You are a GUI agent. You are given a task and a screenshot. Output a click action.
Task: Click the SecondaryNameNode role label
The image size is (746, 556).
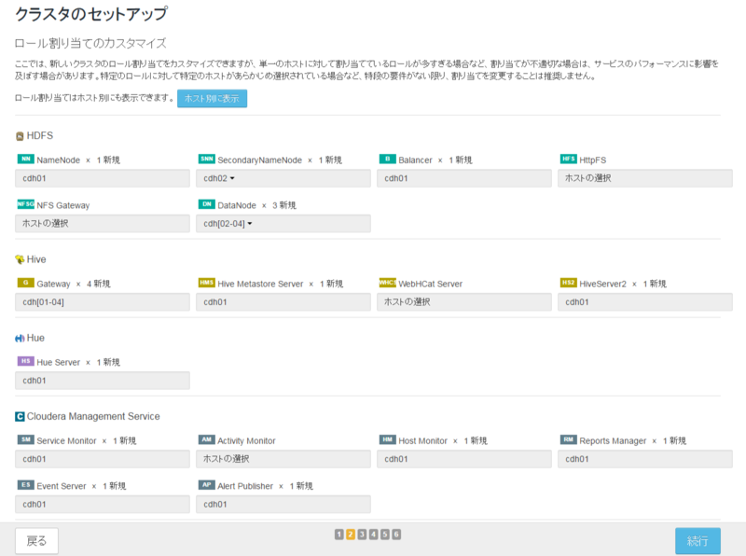tap(260, 160)
